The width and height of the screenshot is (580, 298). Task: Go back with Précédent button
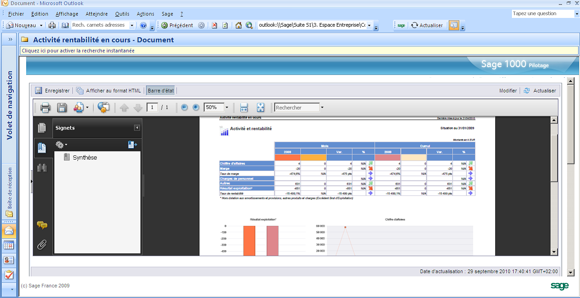177,25
